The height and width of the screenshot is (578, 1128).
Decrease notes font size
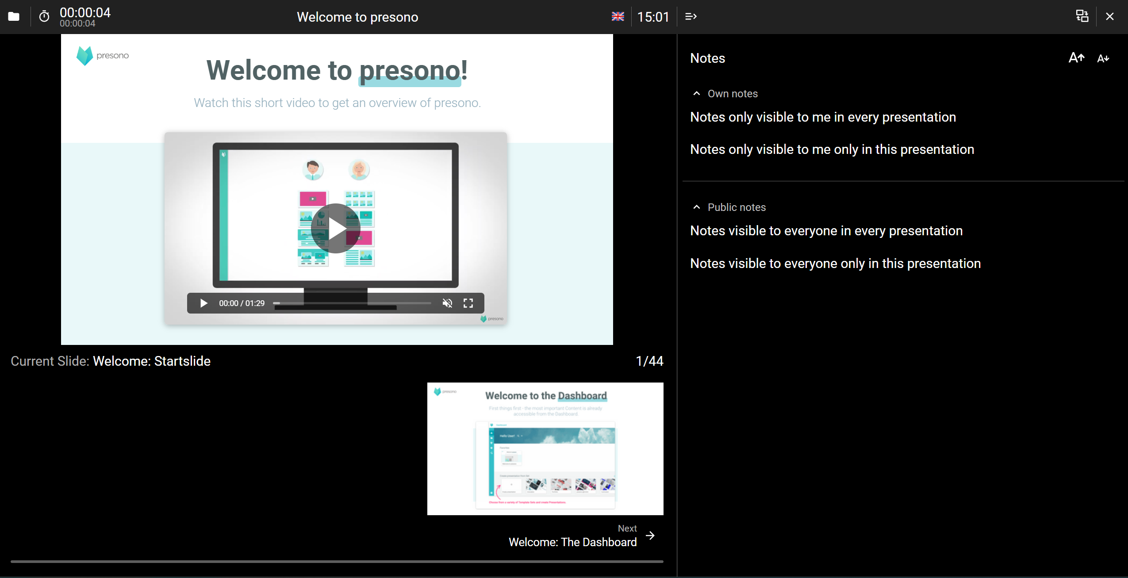[1103, 58]
